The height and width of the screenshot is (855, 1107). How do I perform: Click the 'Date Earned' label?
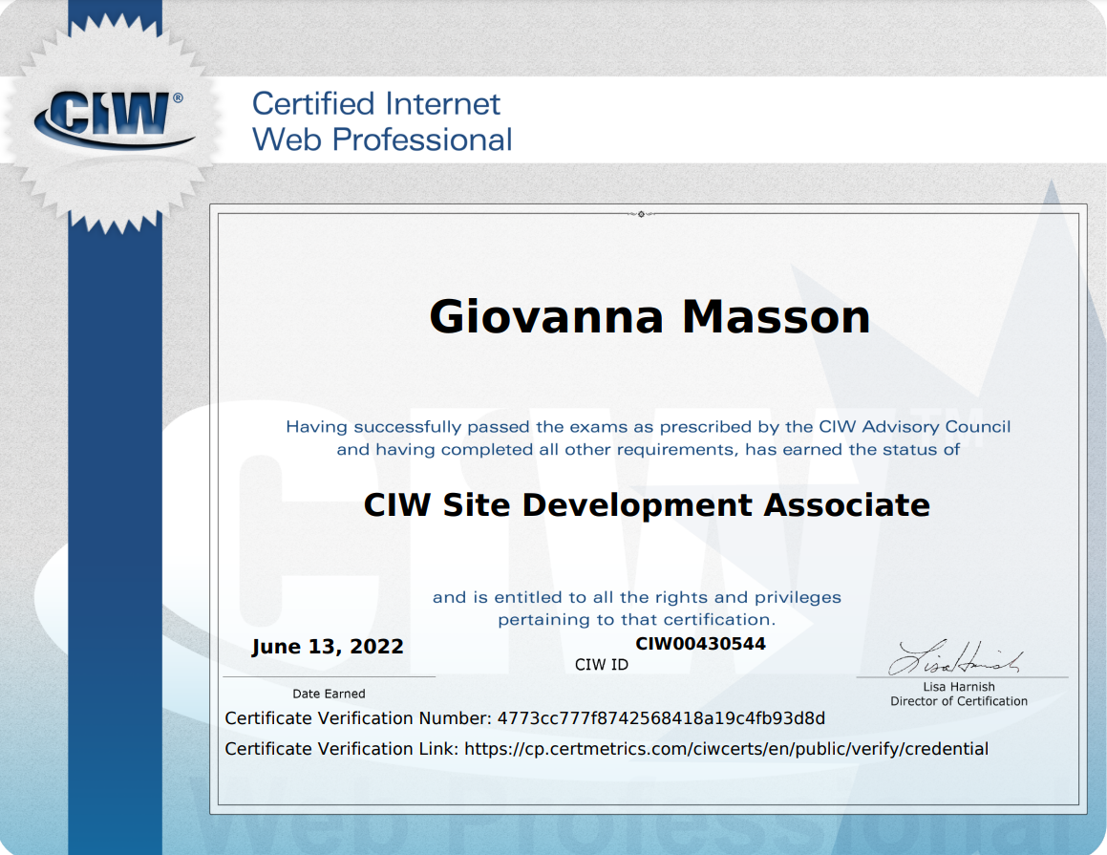(329, 694)
